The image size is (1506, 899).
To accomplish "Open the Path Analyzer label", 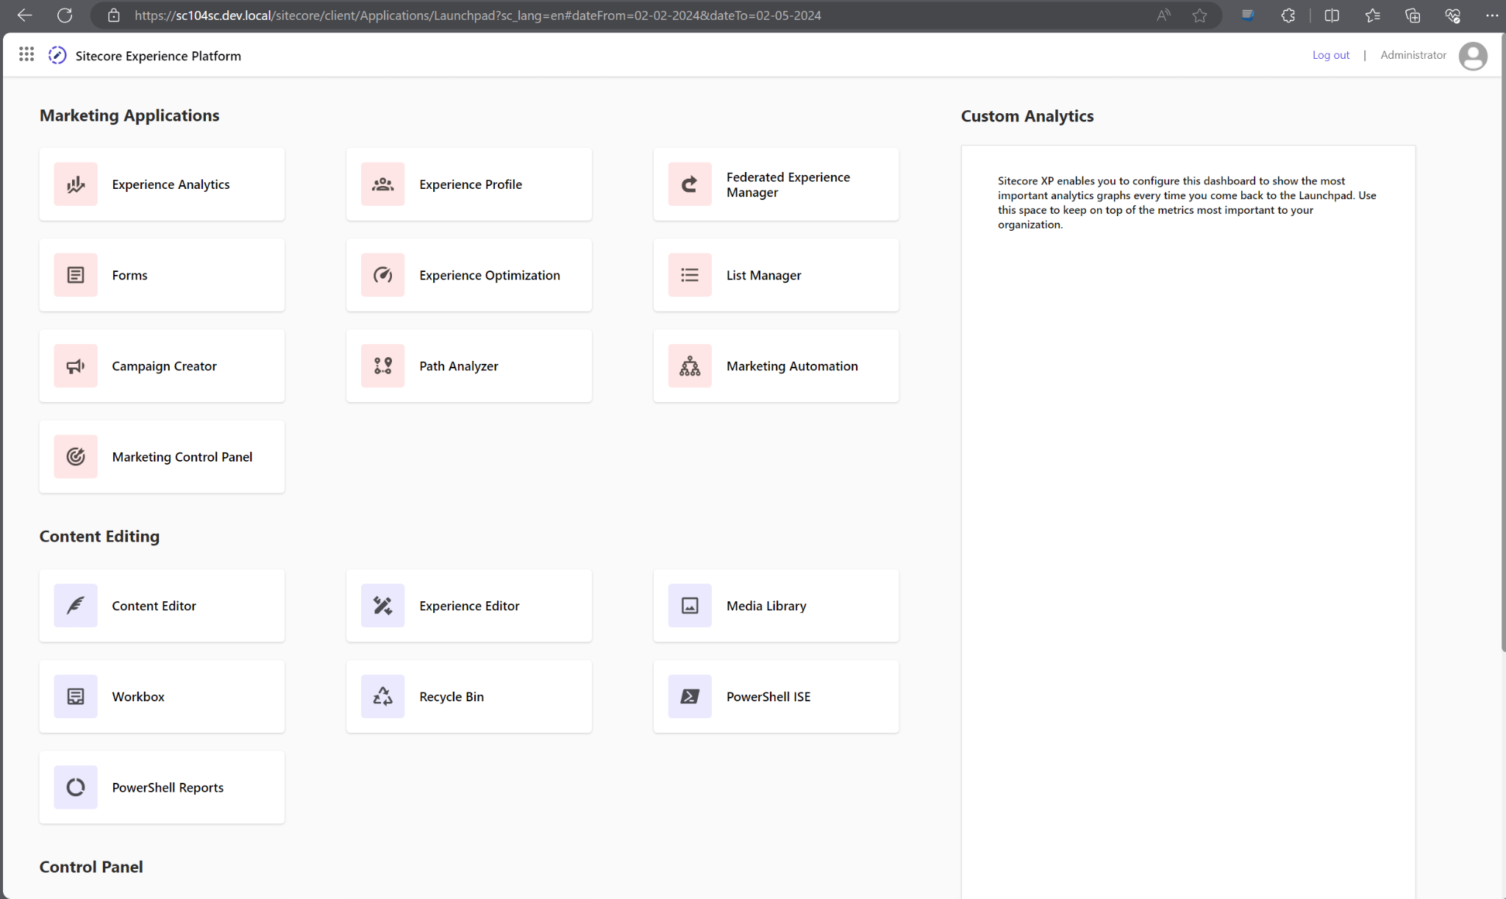I will pyautogui.click(x=459, y=366).
